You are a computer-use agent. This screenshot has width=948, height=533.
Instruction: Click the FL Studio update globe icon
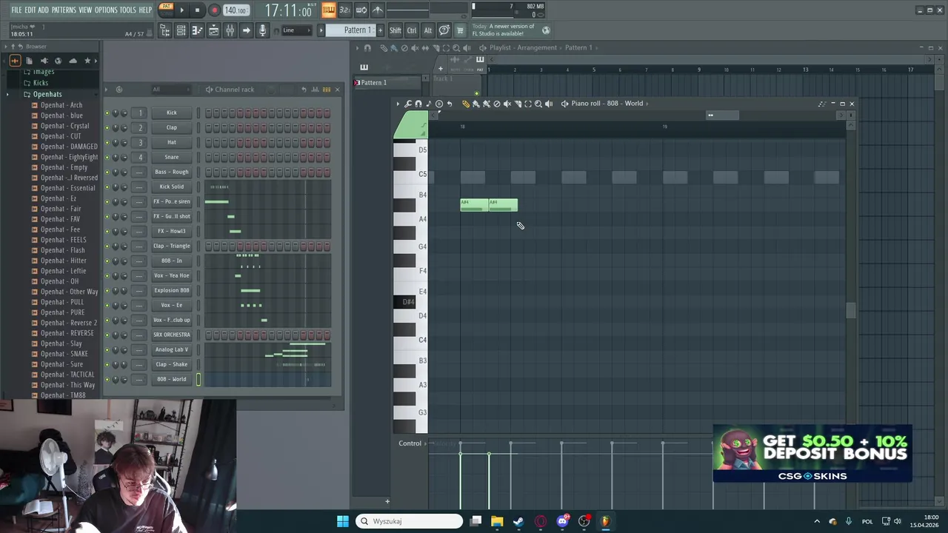(546, 30)
